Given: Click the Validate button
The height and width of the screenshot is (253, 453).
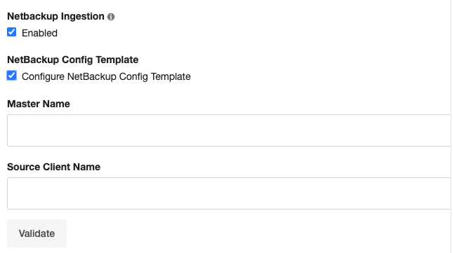Looking at the screenshot, I should tap(37, 233).
